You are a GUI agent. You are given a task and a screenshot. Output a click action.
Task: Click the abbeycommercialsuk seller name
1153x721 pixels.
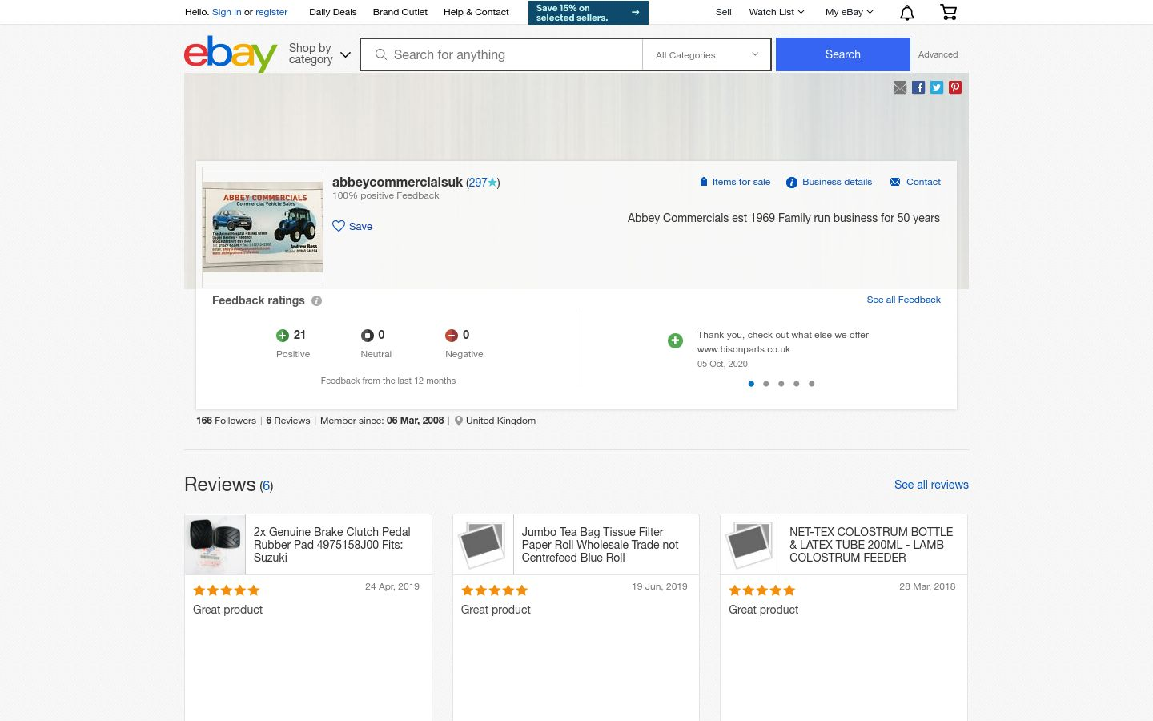pos(397,182)
